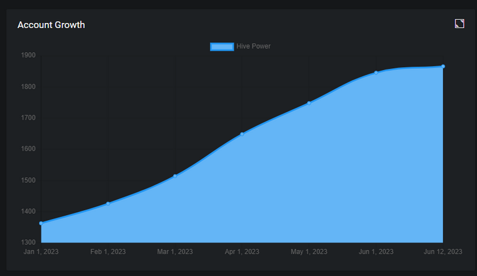Click the 1300 y-axis value
Viewport: 477px width, 276px height.
[29, 243]
